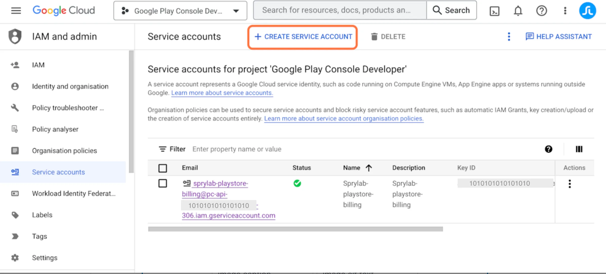
Task: Open the Help Assistant
Action: pos(559,37)
